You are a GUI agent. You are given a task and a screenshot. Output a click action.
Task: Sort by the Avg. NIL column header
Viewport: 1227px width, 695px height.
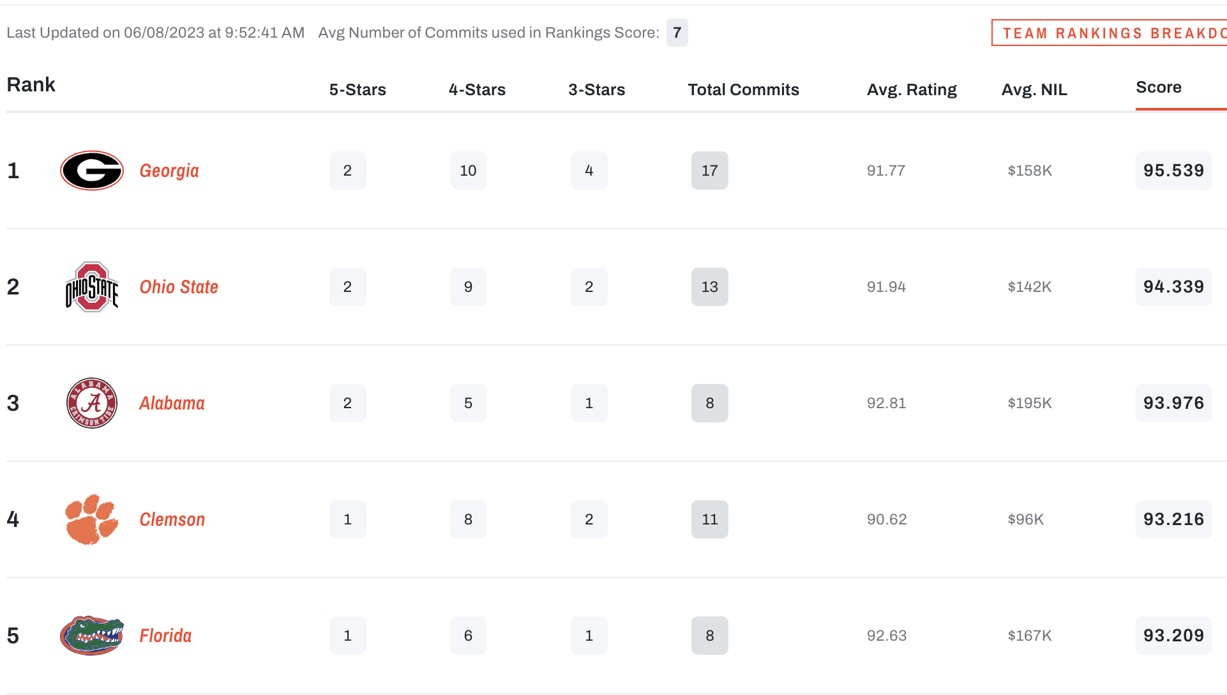point(1034,89)
